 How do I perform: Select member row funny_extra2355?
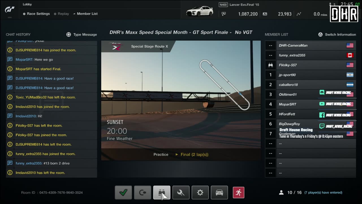point(311,55)
